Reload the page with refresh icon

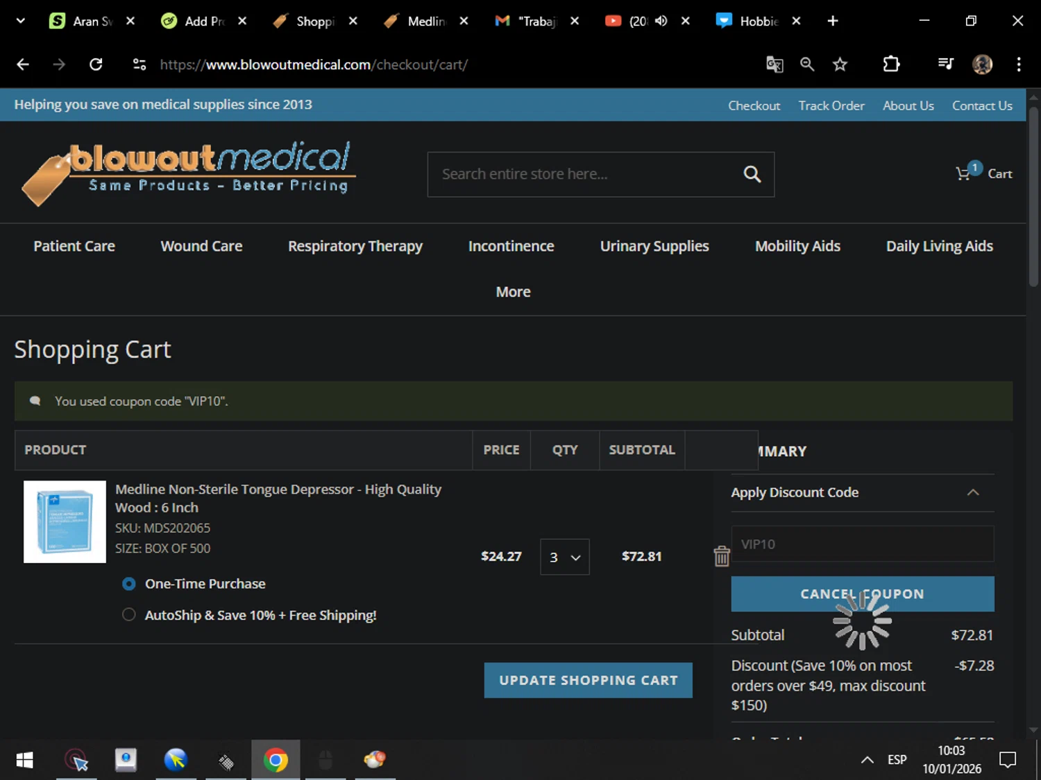96,64
